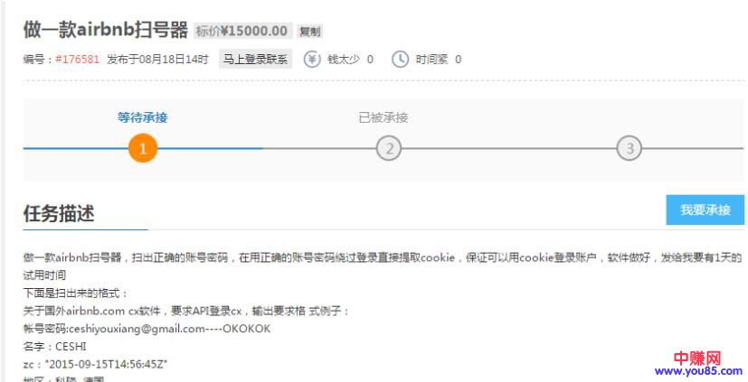Click the clock icon beside 时间紧
The image size is (748, 382).
400,60
